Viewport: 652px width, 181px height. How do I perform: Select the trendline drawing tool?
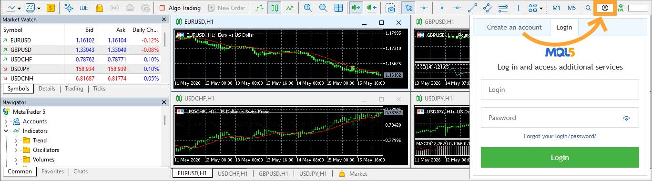472,8
